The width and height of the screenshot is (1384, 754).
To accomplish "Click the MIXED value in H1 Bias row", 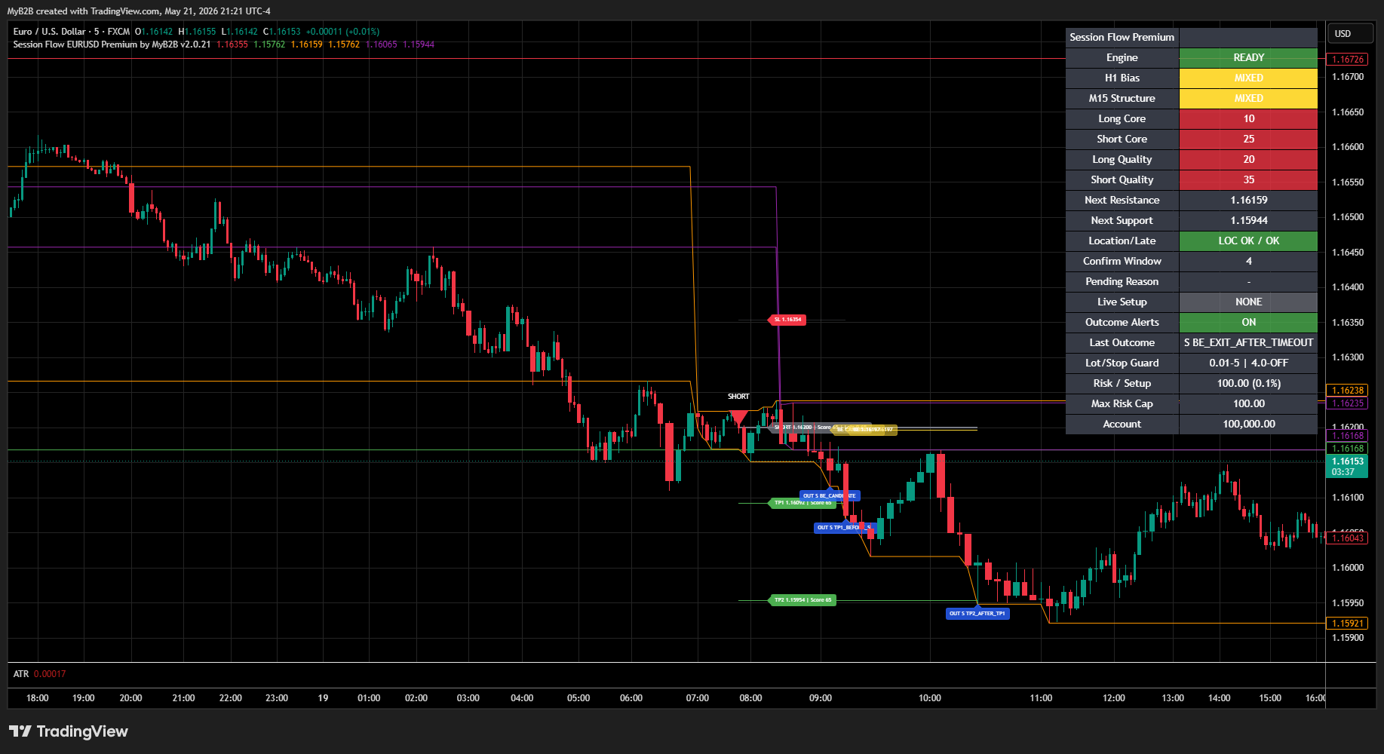I will click(1248, 78).
